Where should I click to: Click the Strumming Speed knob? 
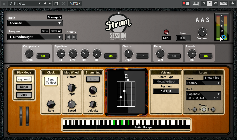click(93, 90)
